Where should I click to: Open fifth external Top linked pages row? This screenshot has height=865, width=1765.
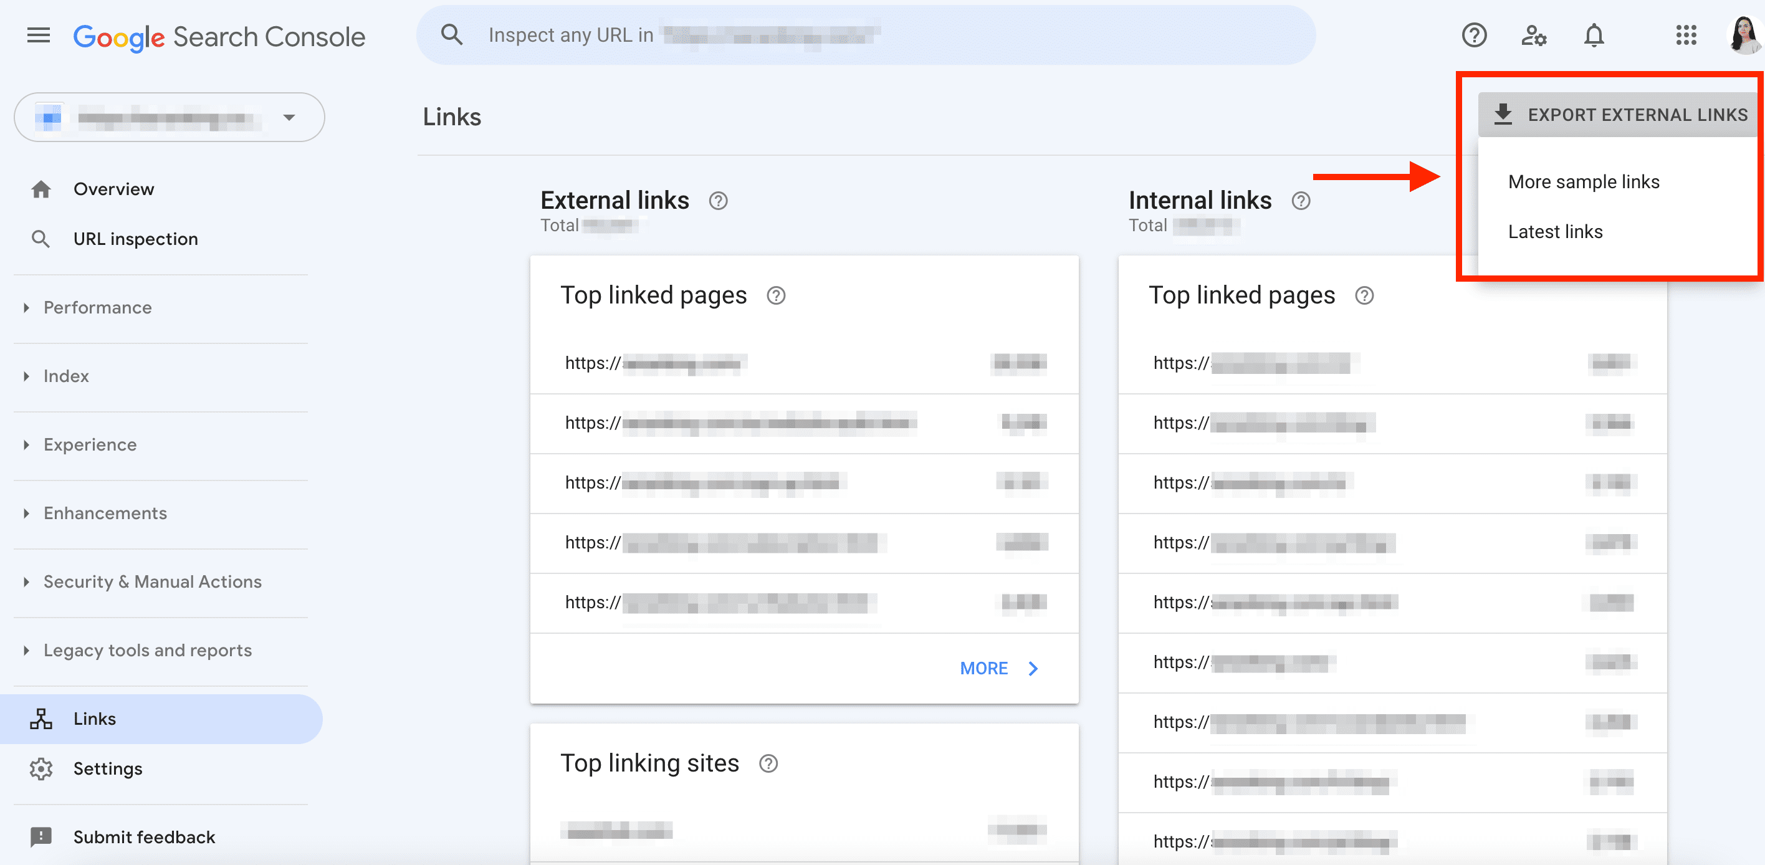coord(805,603)
